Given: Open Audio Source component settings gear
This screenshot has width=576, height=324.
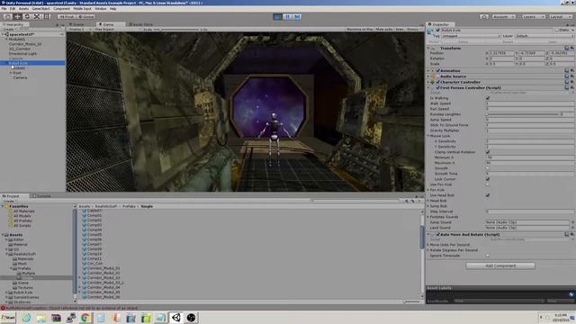Looking at the screenshot, I should [x=572, y=76].
